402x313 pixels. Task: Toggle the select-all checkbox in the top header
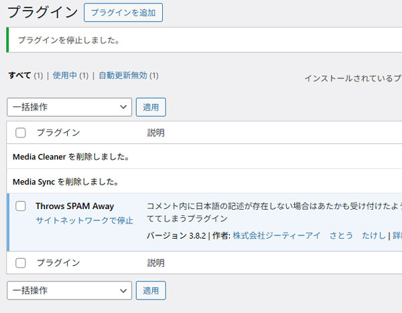[x=21, y=133]
